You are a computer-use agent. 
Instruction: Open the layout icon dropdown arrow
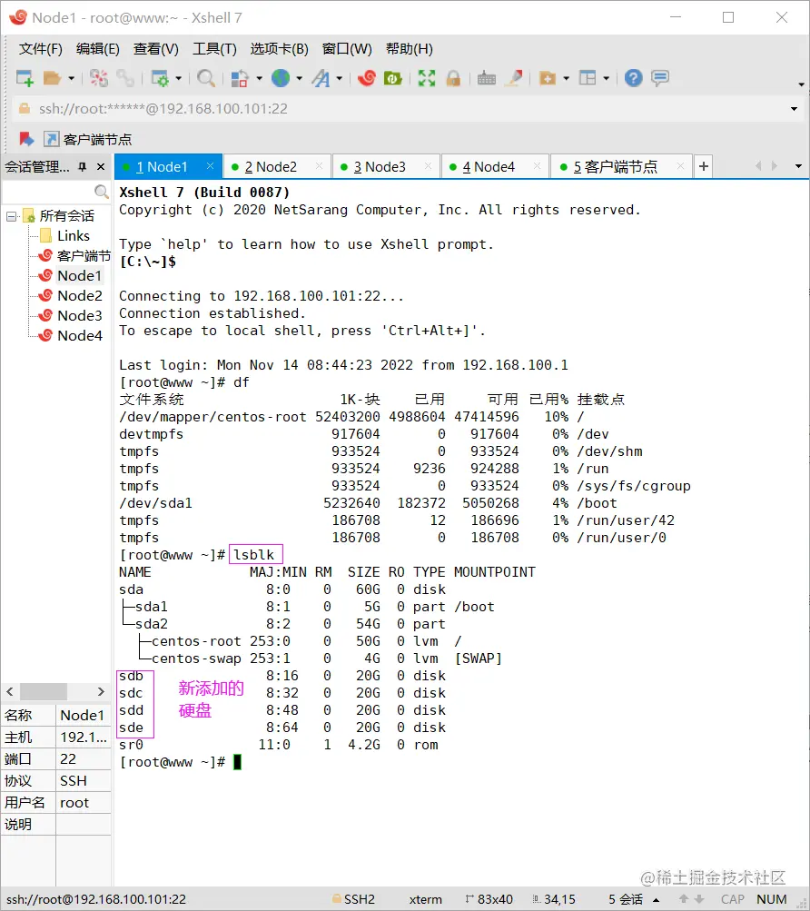click(606, 78)
